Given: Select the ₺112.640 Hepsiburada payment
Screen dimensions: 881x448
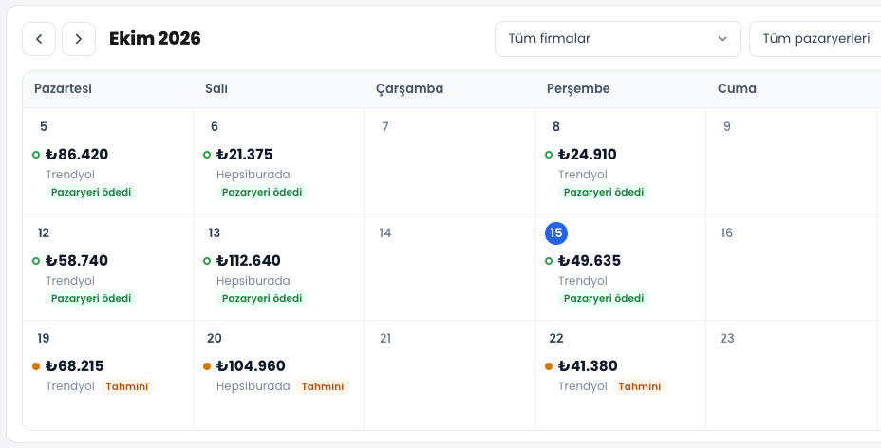Looking at the screenshot, I should point(255,279).
